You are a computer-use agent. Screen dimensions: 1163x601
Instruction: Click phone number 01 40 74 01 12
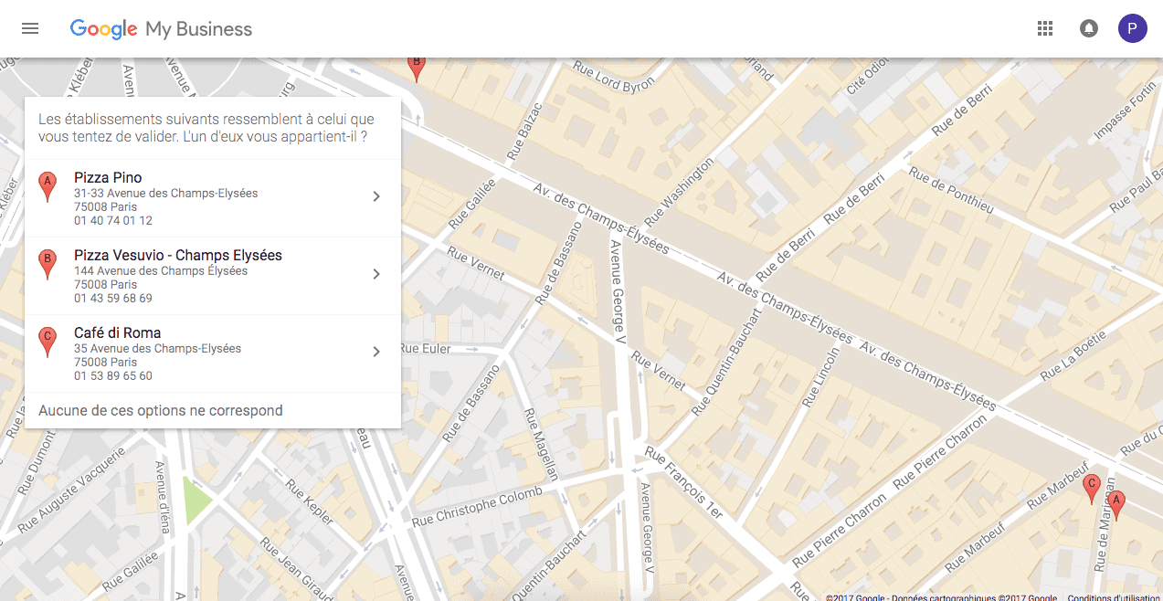[x=113, y=221]
